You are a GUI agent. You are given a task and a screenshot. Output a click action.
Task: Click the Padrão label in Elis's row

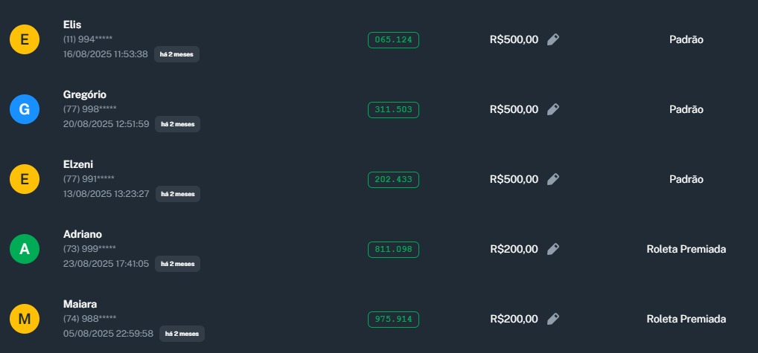pyautogui.click(x=686, y=39)
